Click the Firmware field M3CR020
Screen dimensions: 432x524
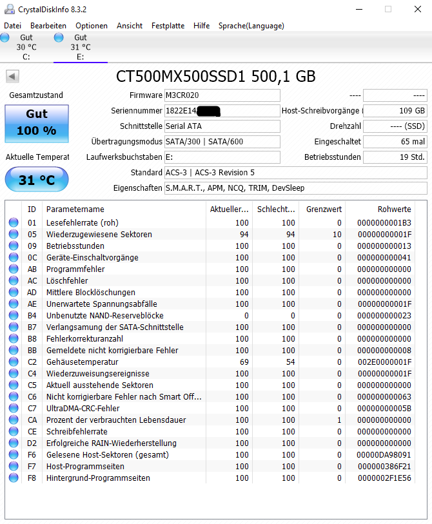pyautogui.click(x=222, y=95)
